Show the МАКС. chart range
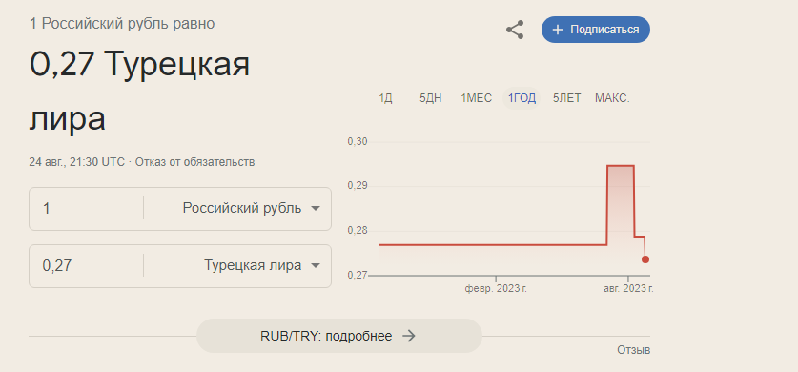This screenshot has height=372, width=798. (612, 99)
